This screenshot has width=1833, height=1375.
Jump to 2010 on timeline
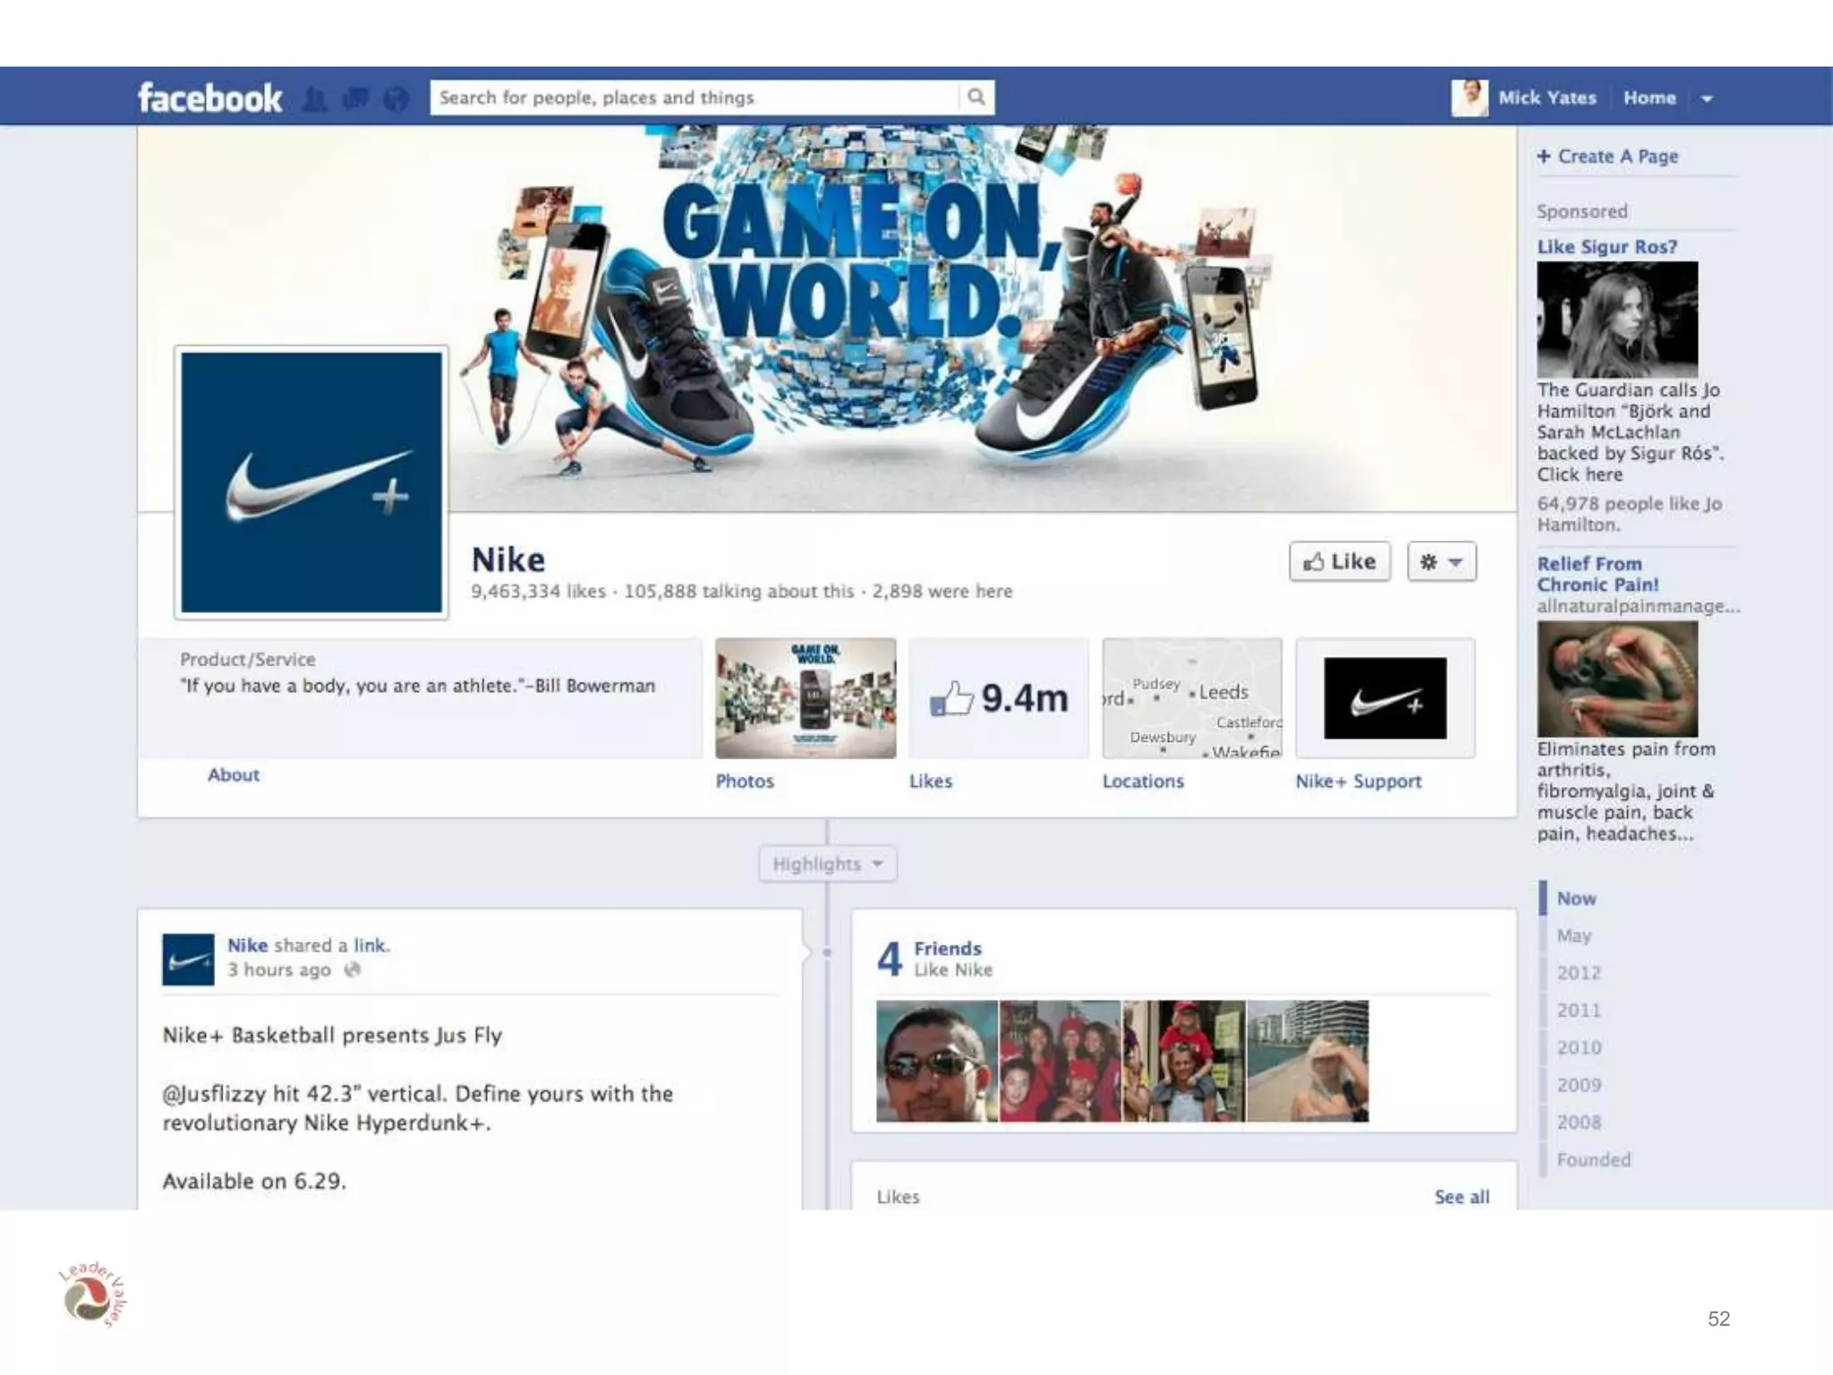pos(1579,1047)
